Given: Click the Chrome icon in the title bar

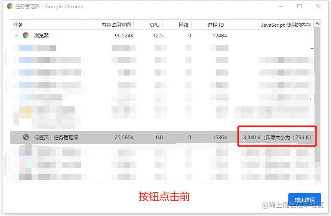Looking at the screenshot, I should [x=10, y=6].
